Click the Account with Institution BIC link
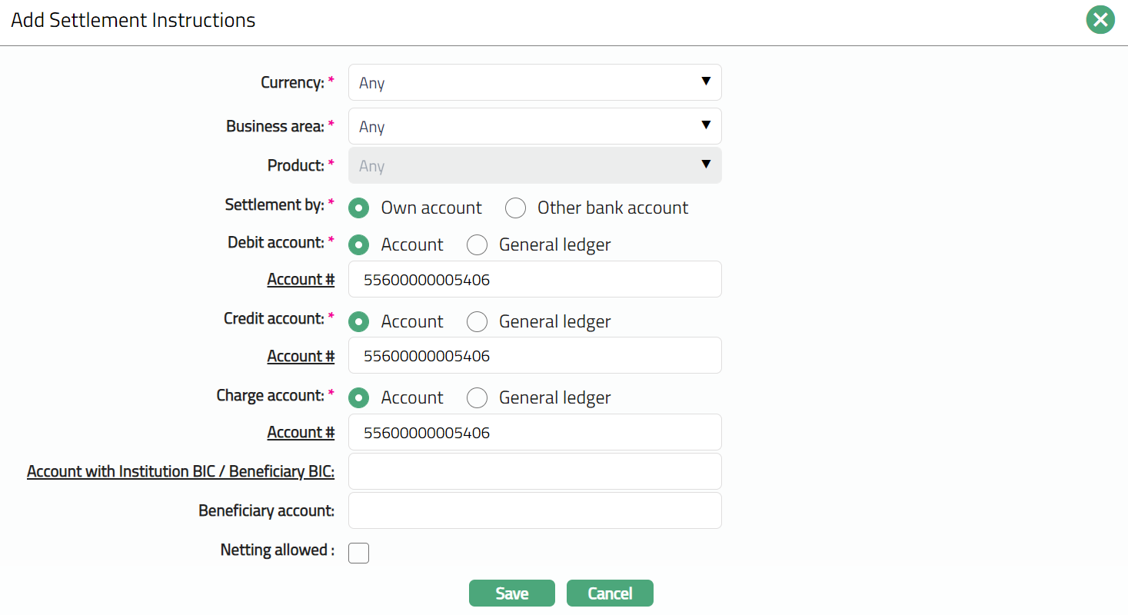Screen dimensions: 1128x615 [x=181, y=471]
